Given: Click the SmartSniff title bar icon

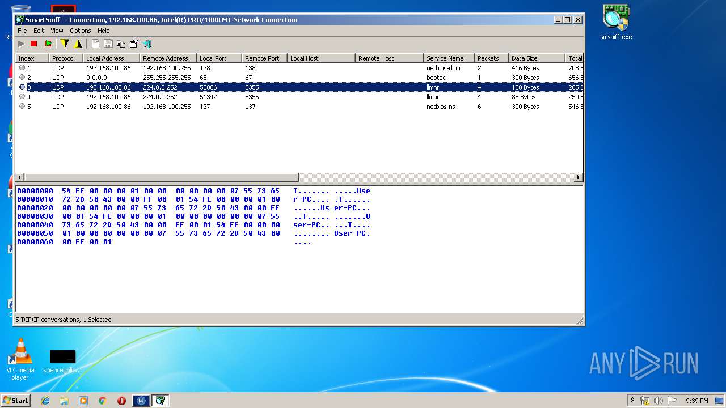Looking at the screenshot, I should (20, 19).
